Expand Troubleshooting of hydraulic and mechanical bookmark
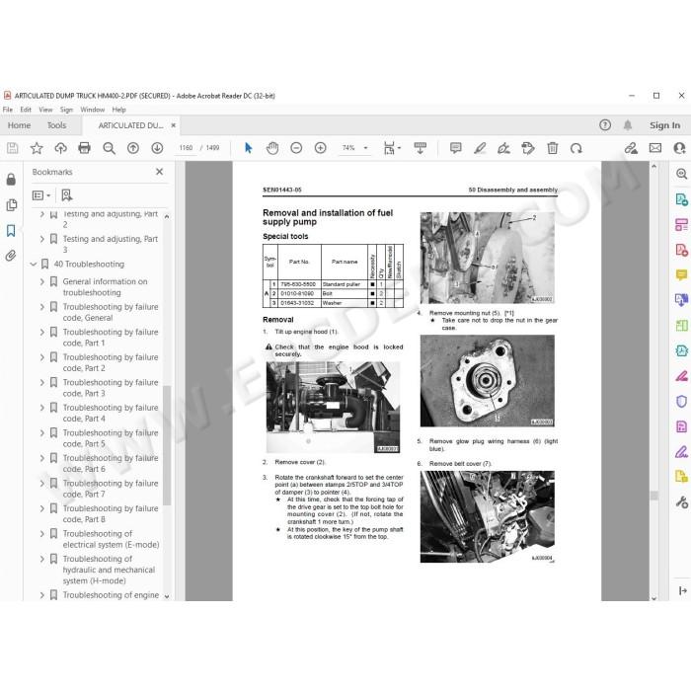This screenshot has width=691, height=691. point(42,559)
